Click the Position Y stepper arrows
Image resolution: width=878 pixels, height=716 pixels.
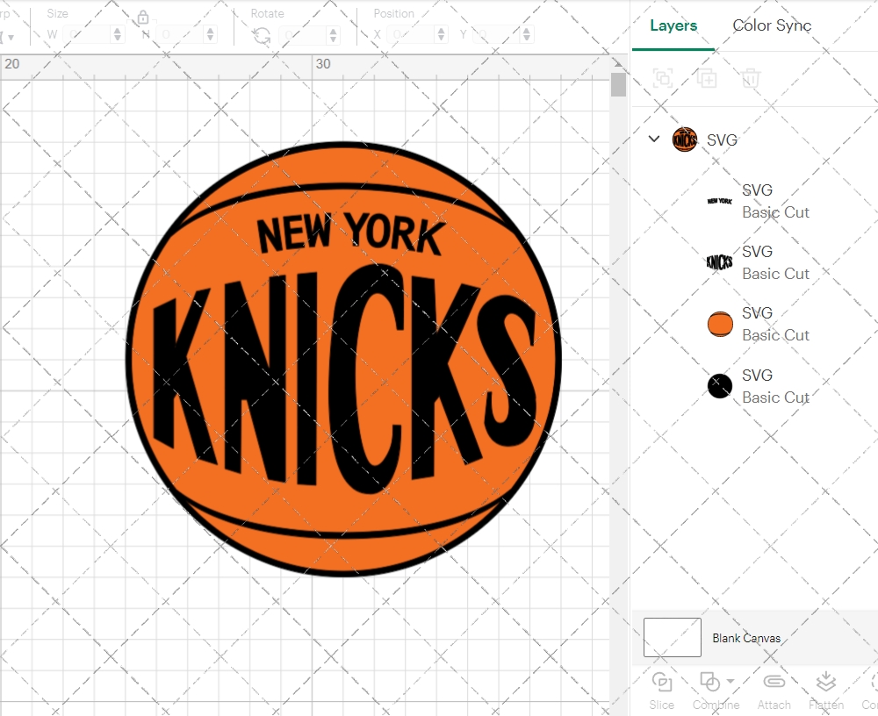pyautogui.click(x=526, y=35)
